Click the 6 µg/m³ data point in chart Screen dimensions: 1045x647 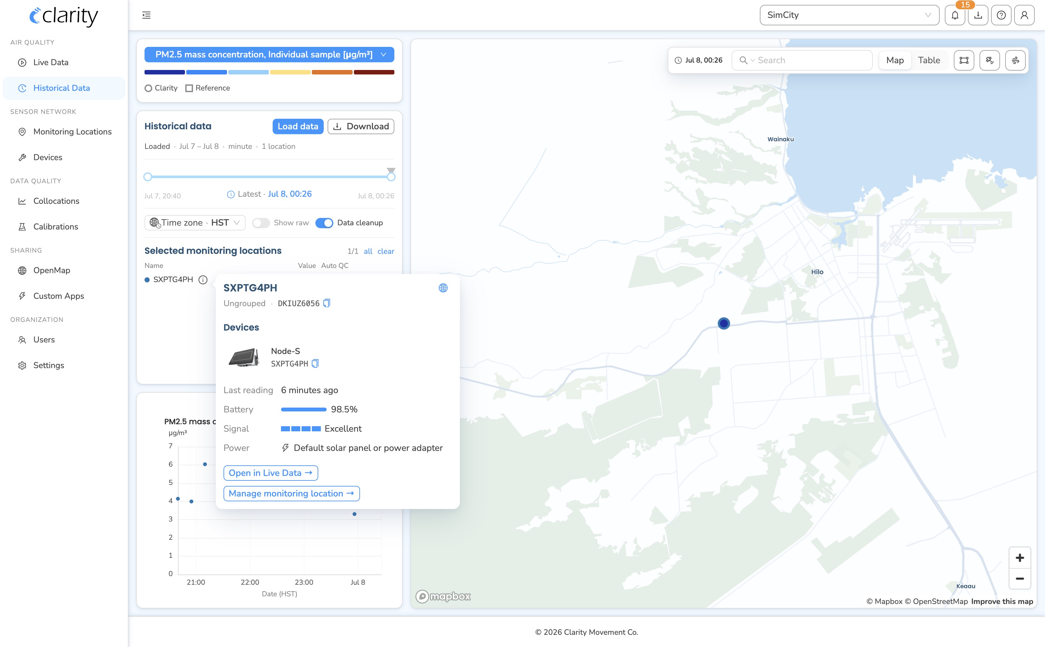[x=205, y=464]
